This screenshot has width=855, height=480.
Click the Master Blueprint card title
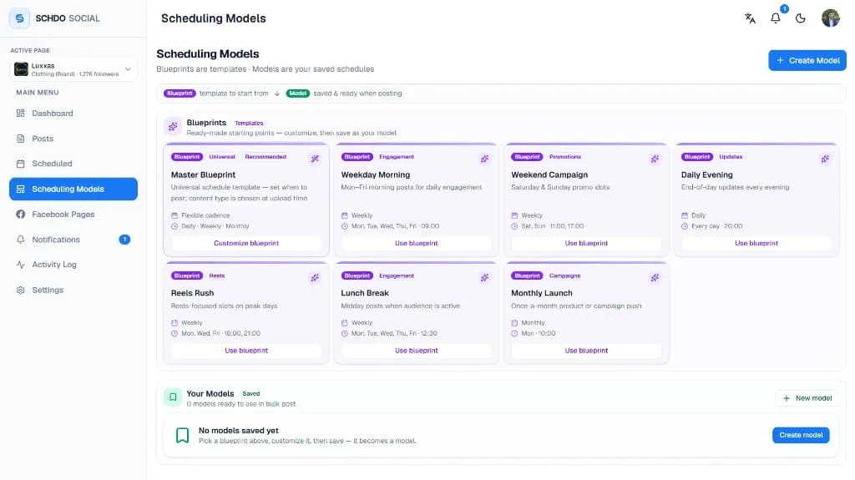203,174
